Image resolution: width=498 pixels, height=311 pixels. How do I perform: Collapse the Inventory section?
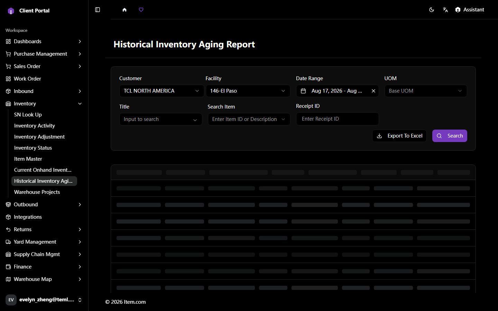(44, 104)
